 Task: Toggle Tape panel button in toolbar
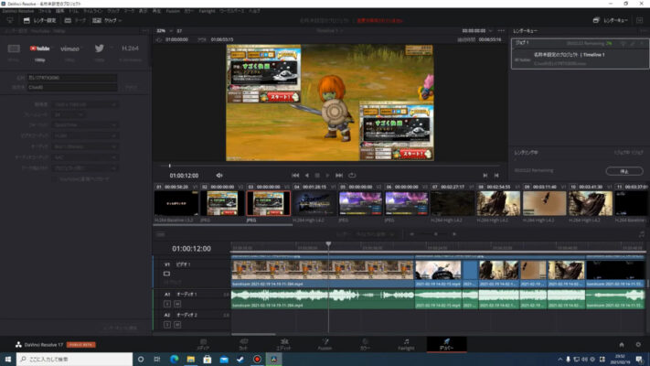click(x=76, y=20)
